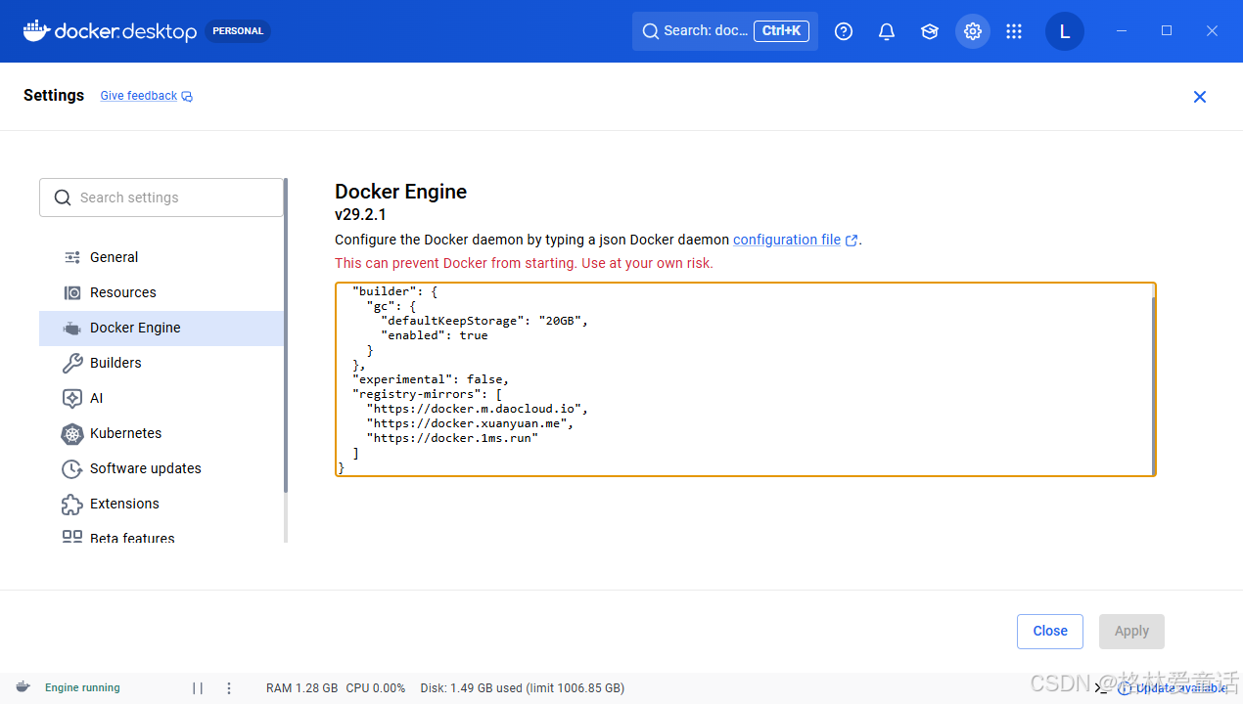
Task: Click the Builders wrench icon
Action: (72, 363)
